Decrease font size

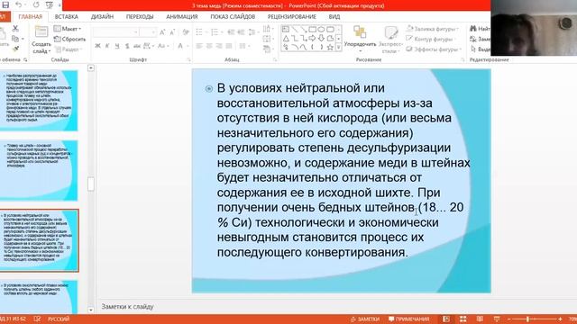pyautogui.click(x=172, y=32)
